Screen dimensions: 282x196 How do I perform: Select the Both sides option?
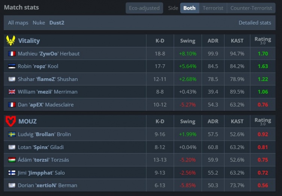[190, 8]
